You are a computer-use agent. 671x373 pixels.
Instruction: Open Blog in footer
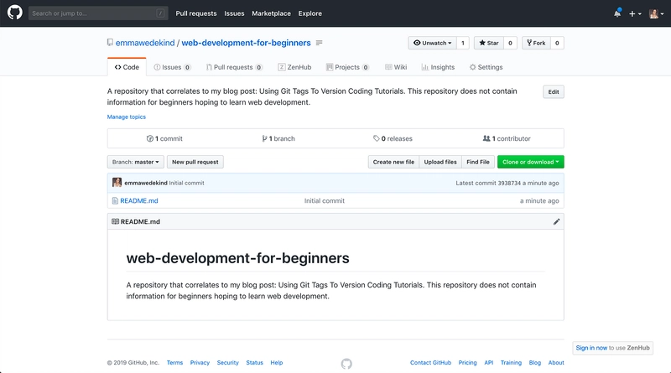pyautogui.click(x=535, y=363)
